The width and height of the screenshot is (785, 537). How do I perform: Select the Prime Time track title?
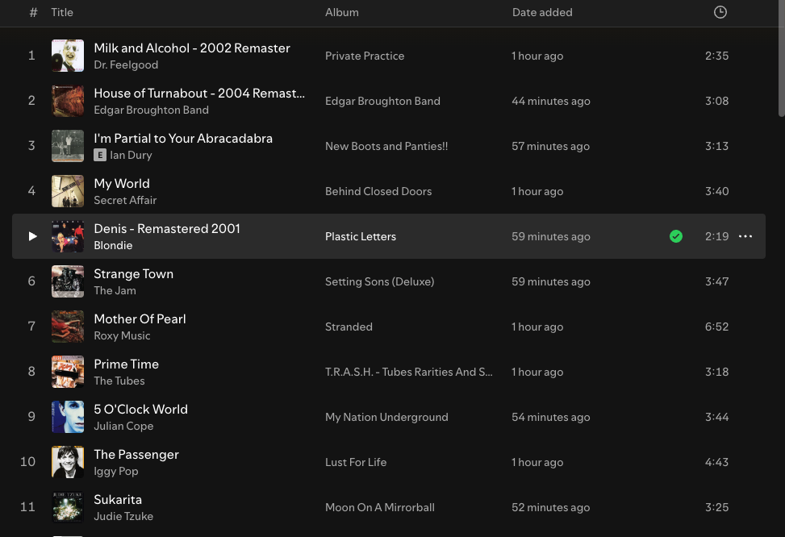pos(126,364)
